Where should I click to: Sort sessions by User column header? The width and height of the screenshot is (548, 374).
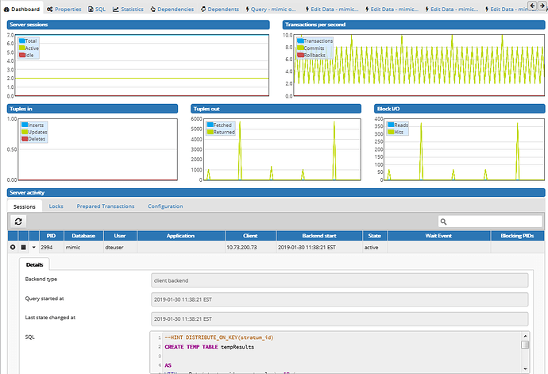point(120,236)
